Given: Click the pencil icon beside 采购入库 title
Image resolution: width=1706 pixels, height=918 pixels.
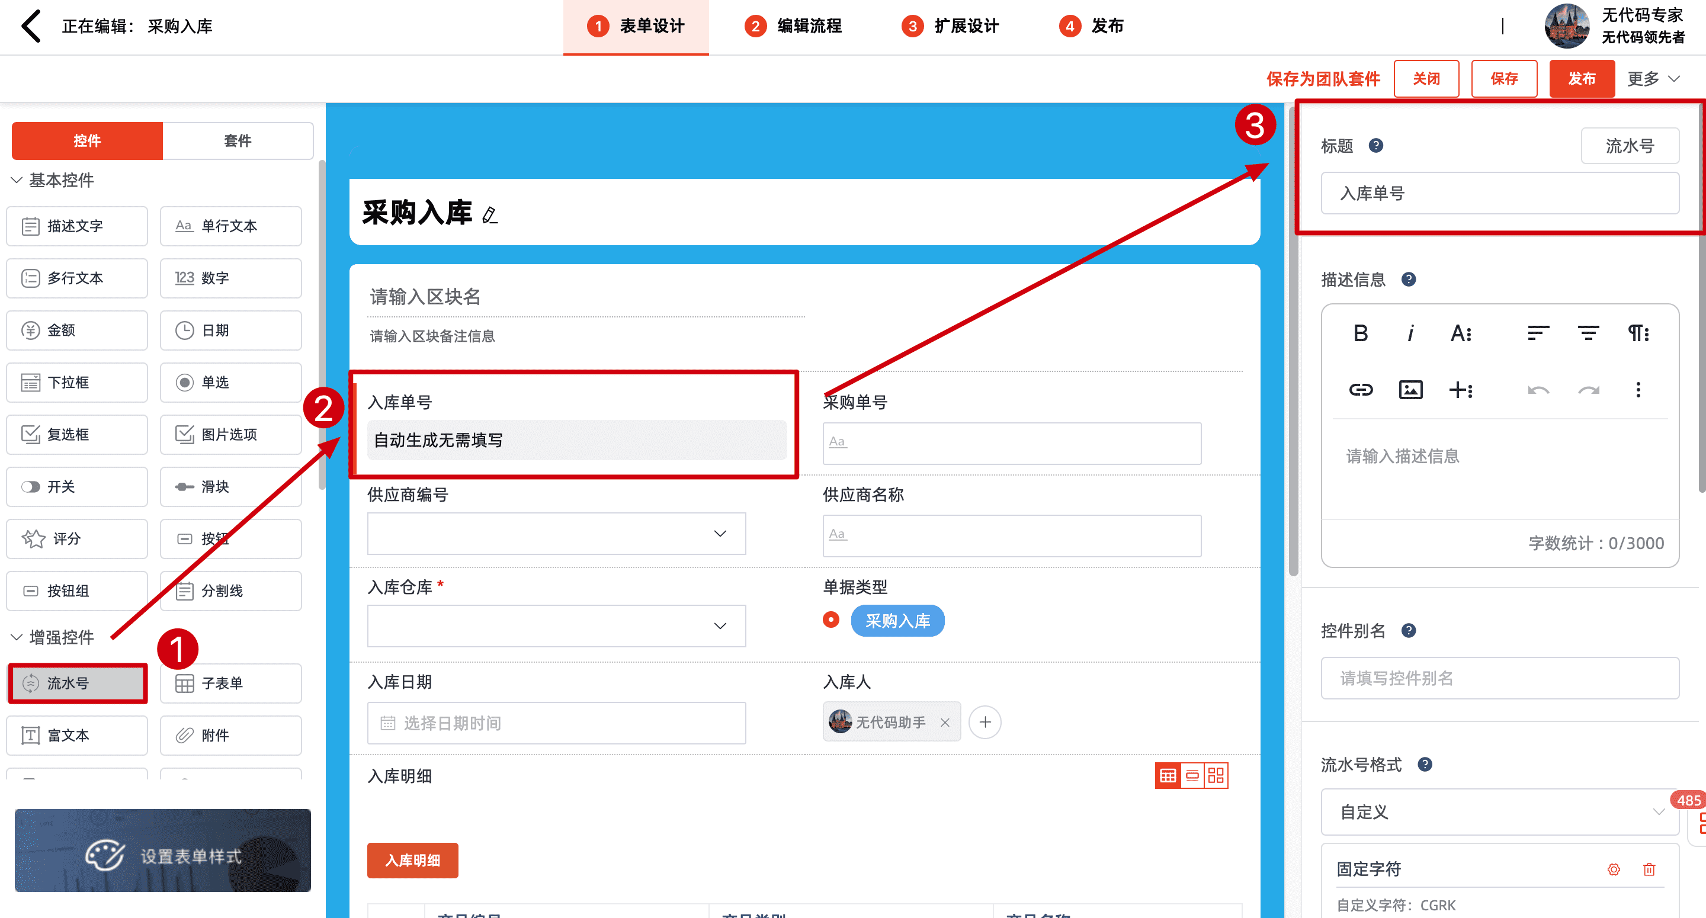Looking at the screenshot, I should tap(489, 215).
